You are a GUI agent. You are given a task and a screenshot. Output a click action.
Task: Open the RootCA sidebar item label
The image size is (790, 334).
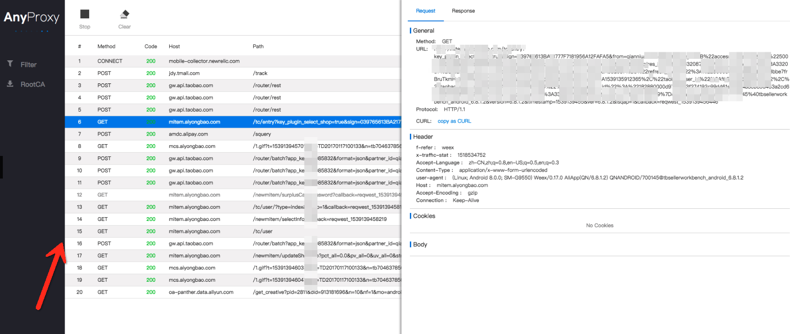[x=33, y=84]
